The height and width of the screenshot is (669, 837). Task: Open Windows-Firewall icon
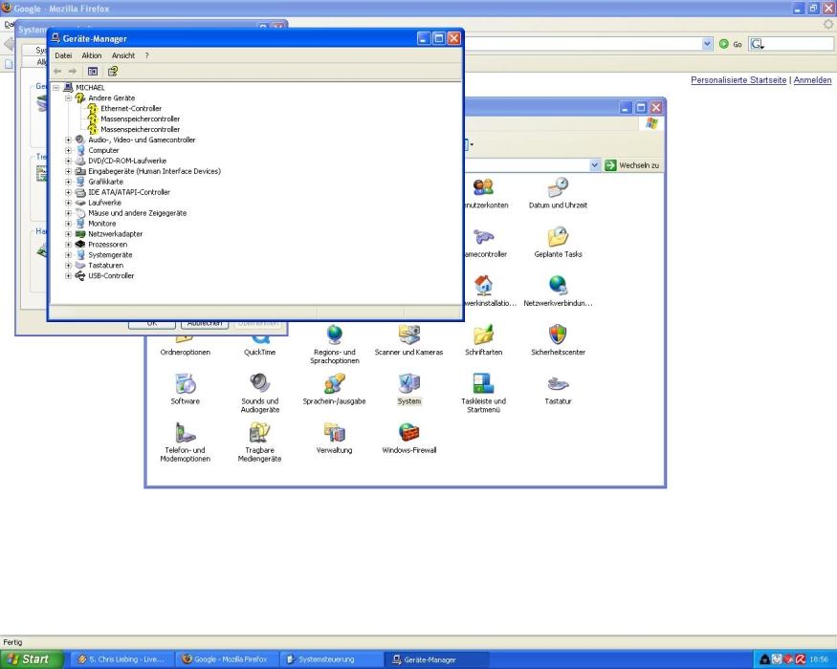408,438
